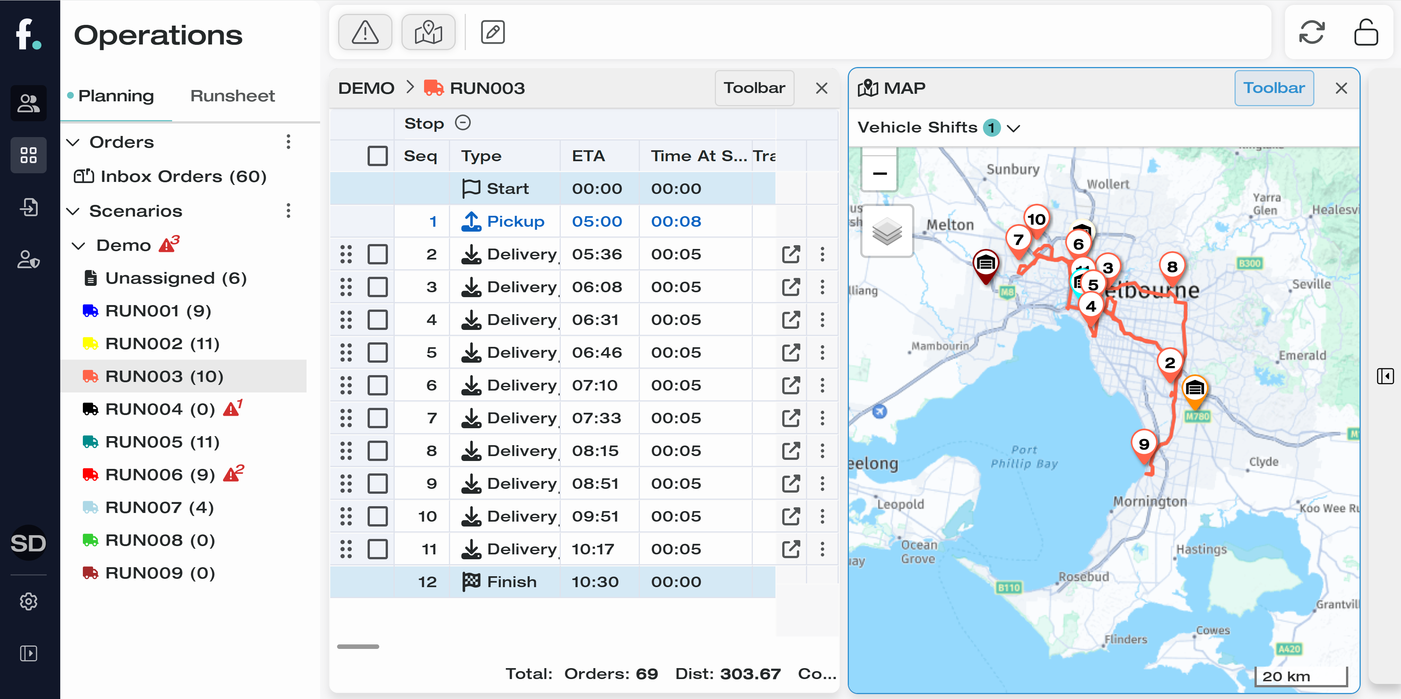Image resolution: width=1401 pixels, height=699 pixels.
Task: Check the select-all checkbox in the stops table
Action: (377, 156)
